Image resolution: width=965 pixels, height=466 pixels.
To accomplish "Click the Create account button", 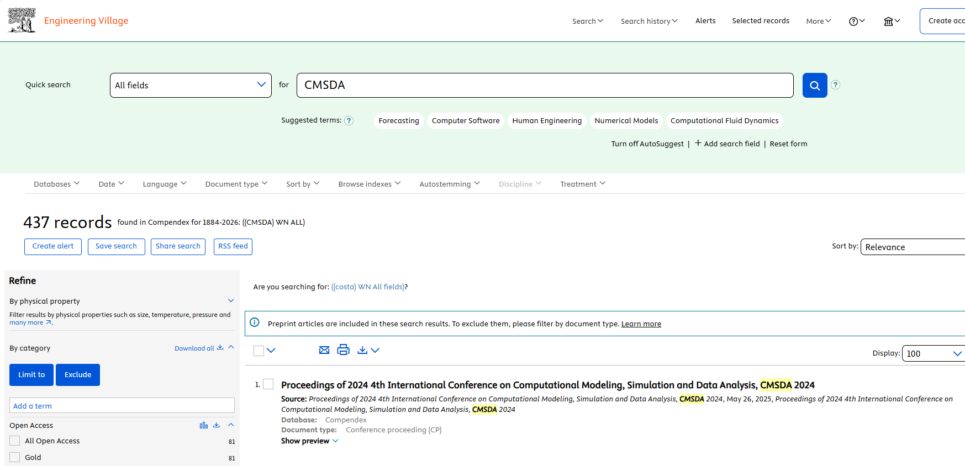I will tap(942, 21).
